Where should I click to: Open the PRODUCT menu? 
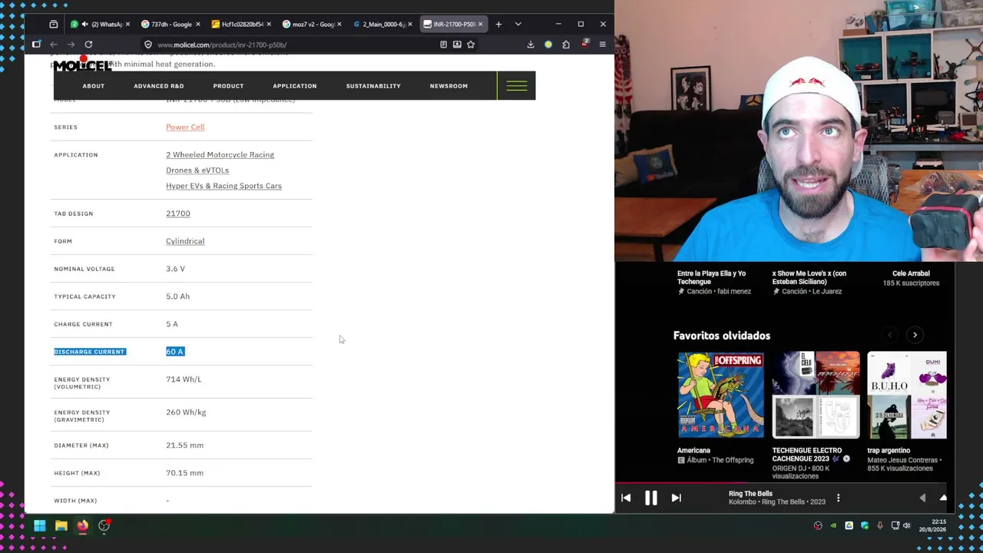(228, 86)
